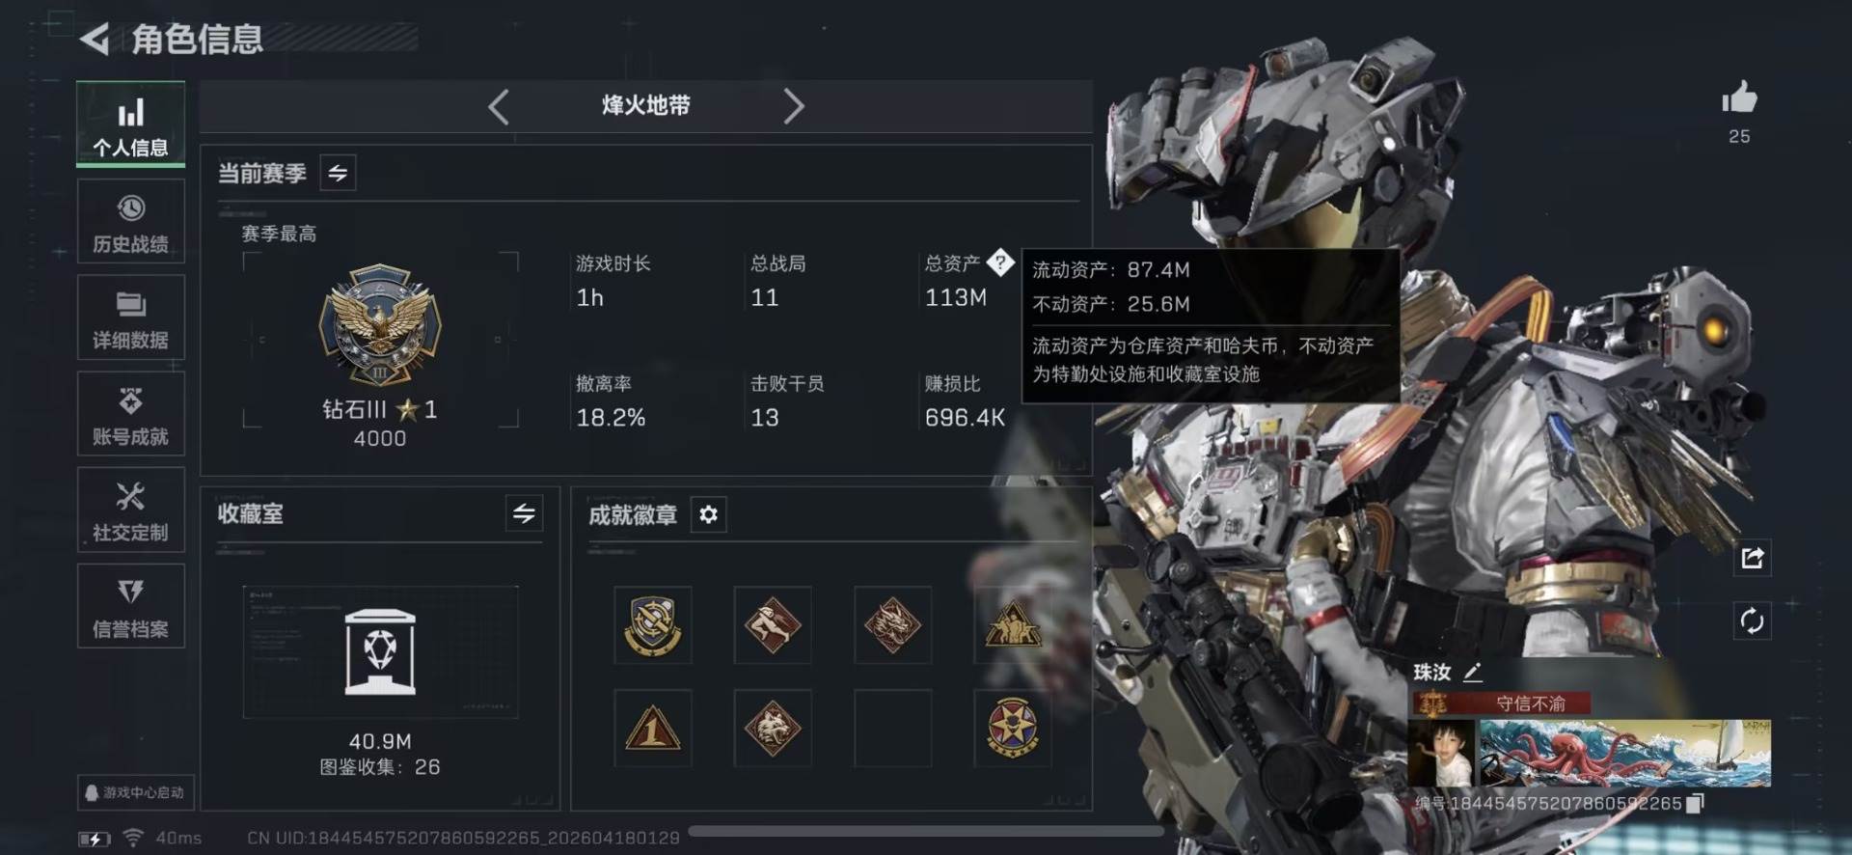Open the 信誉档案 page
The width and height of the screenshot is (1852, 855).
[x=131, y=606]
